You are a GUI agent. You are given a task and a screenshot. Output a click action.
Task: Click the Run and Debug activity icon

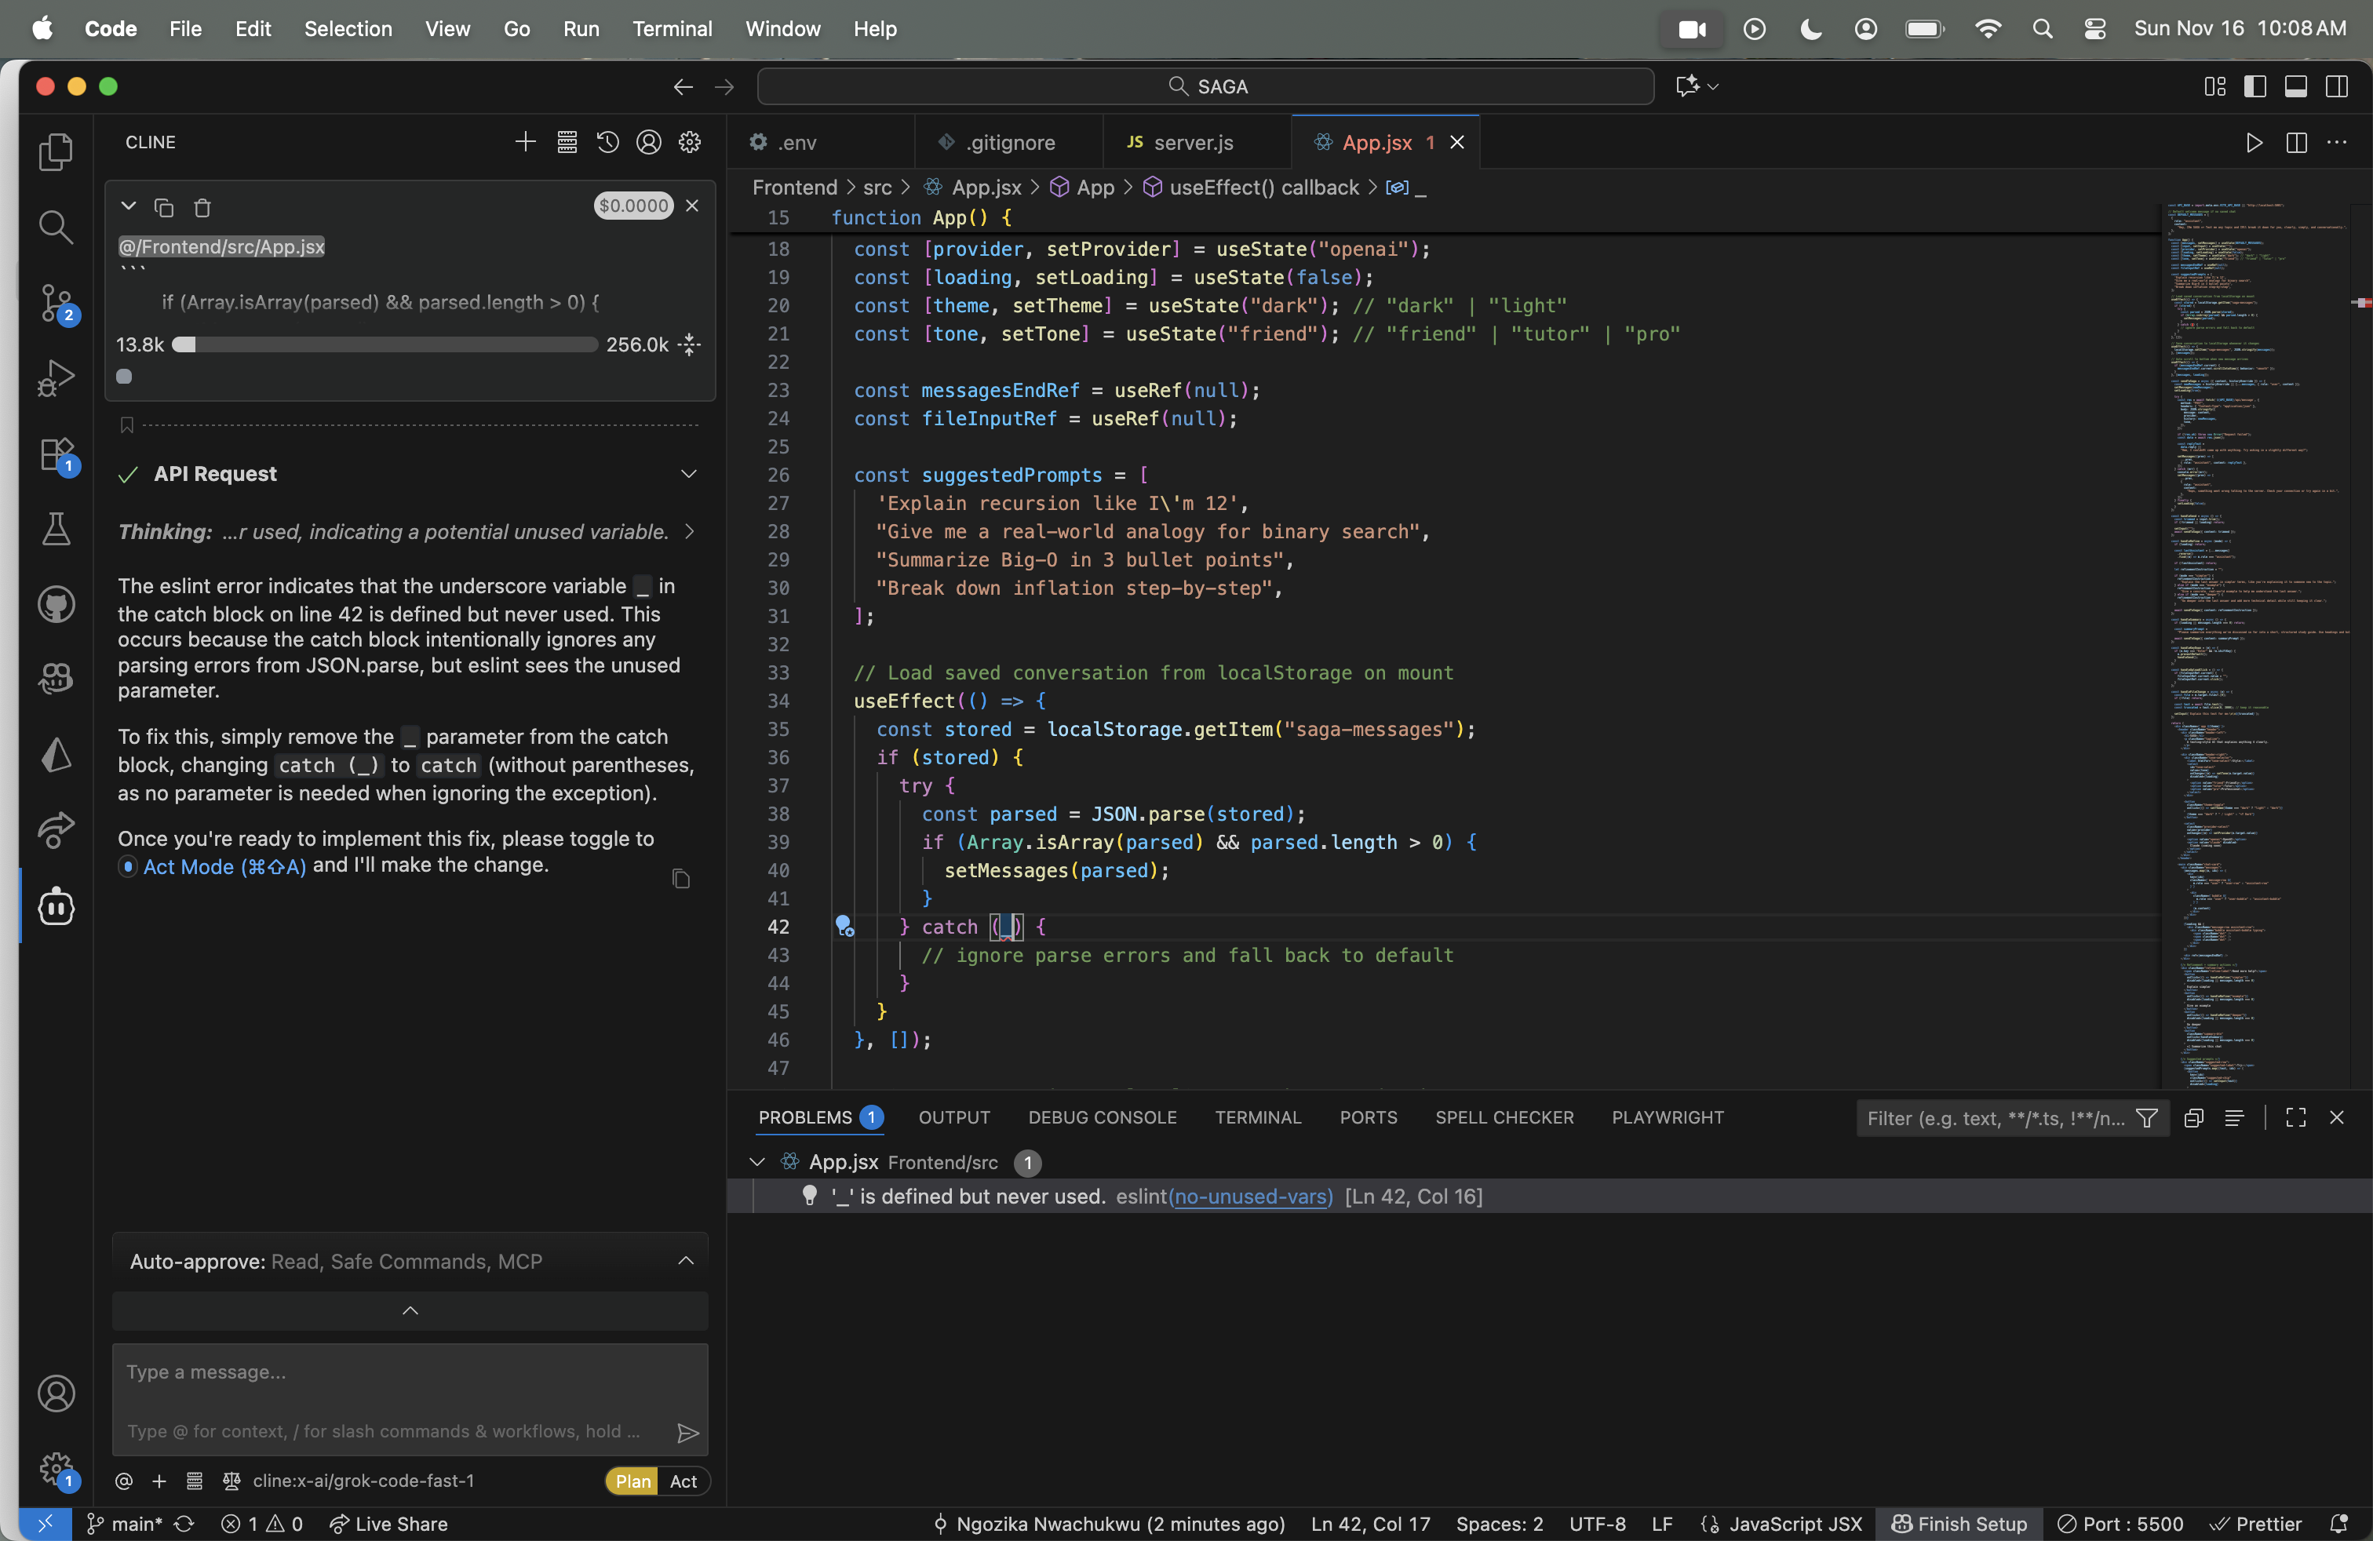56,377
